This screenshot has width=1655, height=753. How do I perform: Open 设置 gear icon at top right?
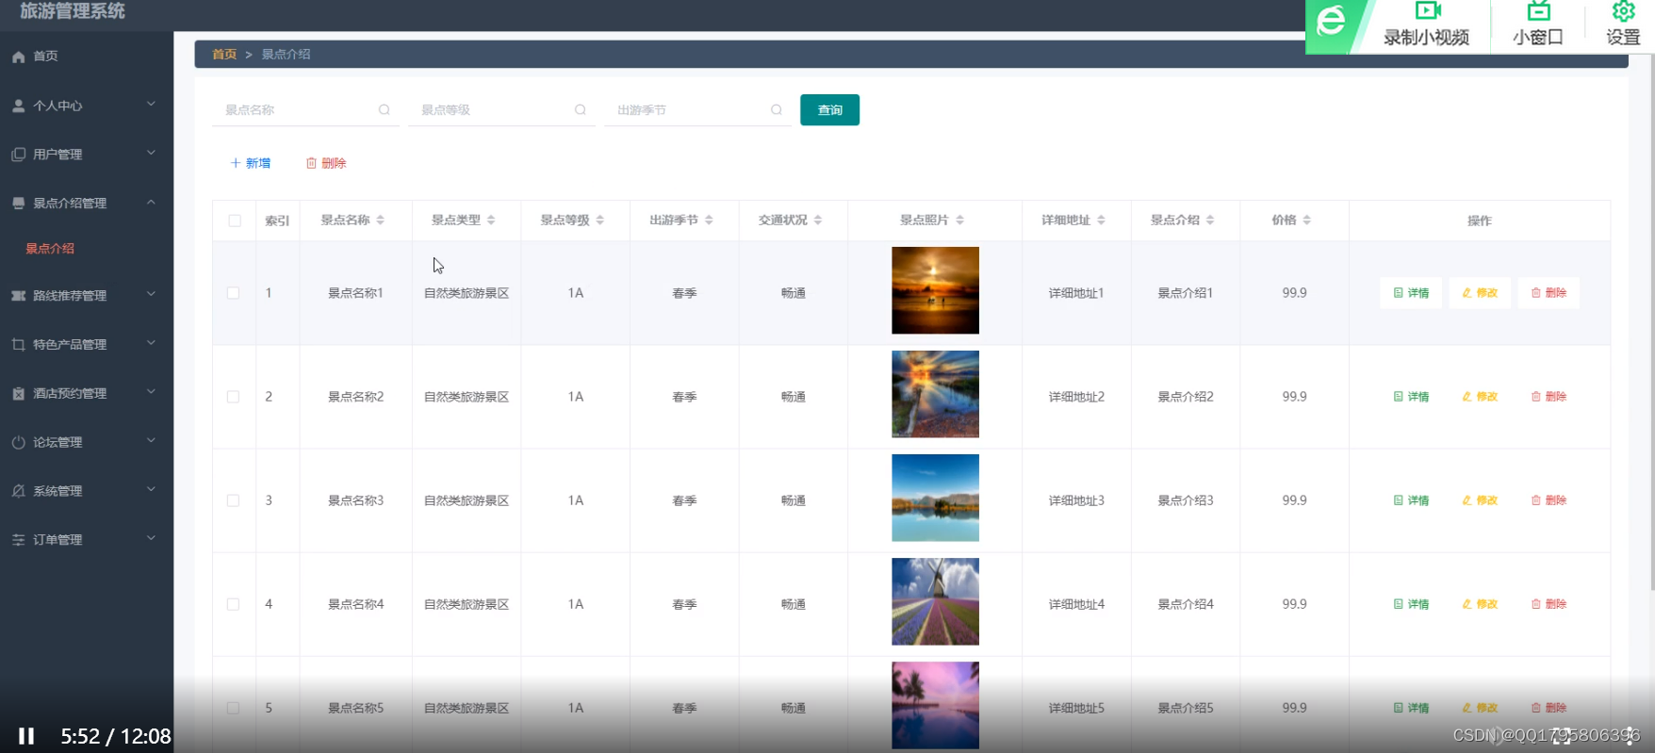point(1623,10)
